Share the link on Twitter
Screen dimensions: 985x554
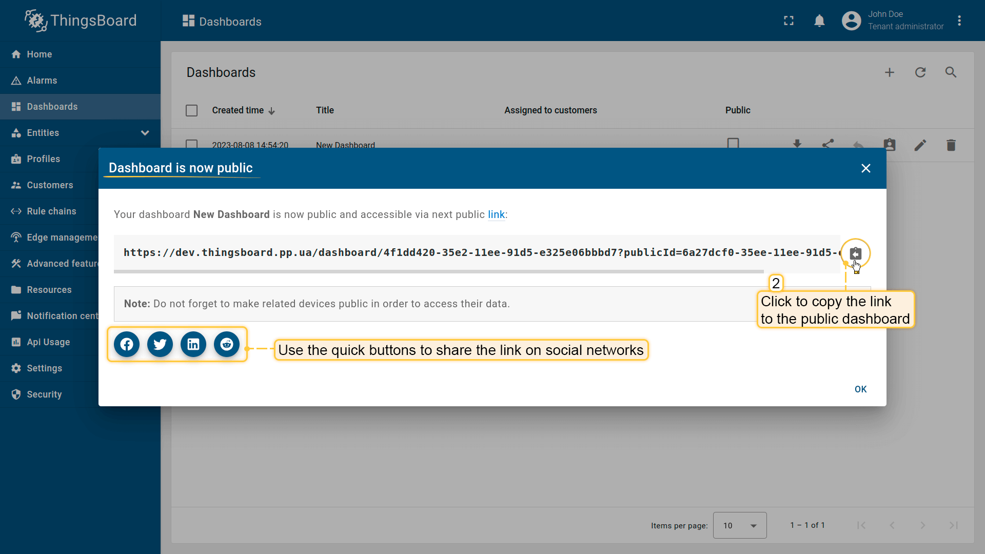[x=160, y=344]
